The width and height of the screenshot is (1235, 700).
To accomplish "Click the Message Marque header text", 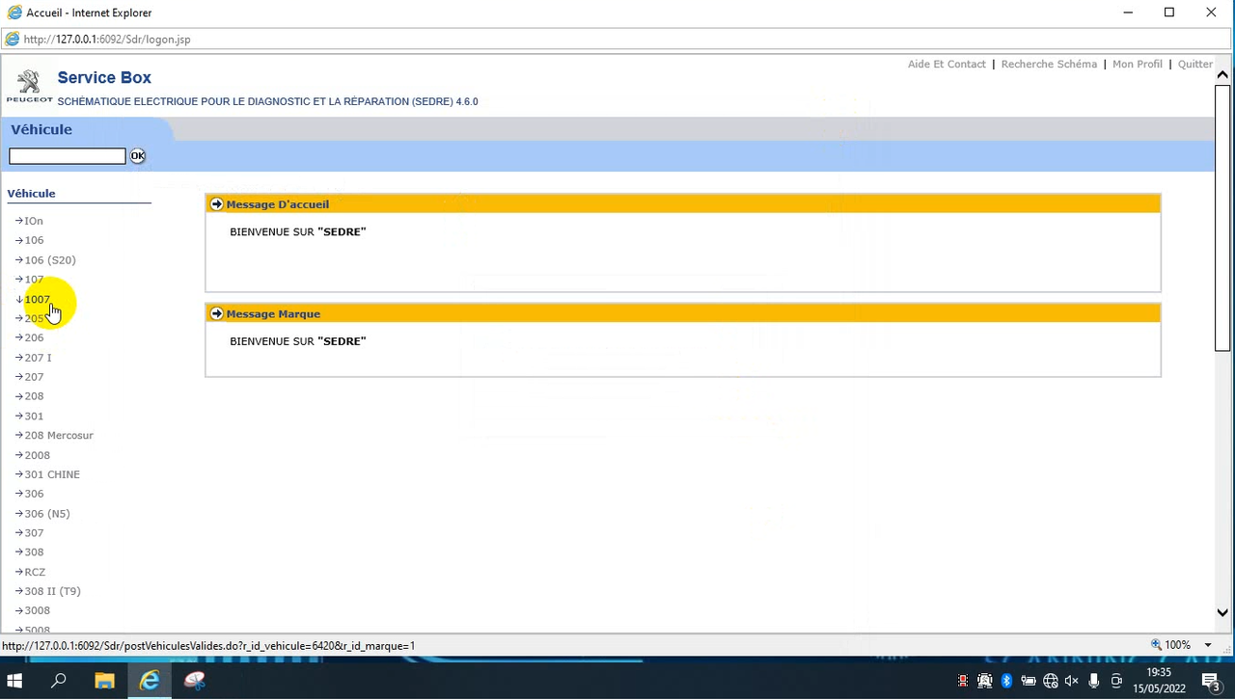I will tap(273, 313).
